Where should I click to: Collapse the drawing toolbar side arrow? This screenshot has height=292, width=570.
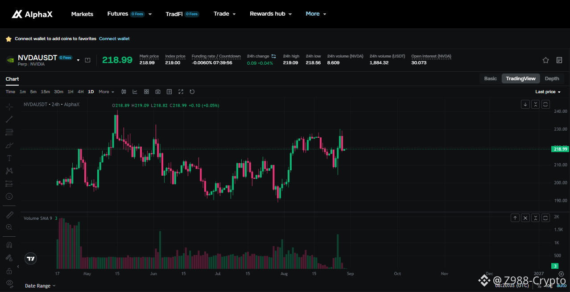pos(18,267)
